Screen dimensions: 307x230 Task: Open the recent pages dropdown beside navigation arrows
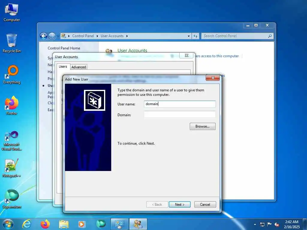[58, 36]
